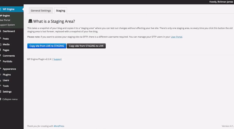Image resolution: width=234 pixels, height=129 pixels.
Task: Open the Portfolio menu
Action: [x=8, y=61]
